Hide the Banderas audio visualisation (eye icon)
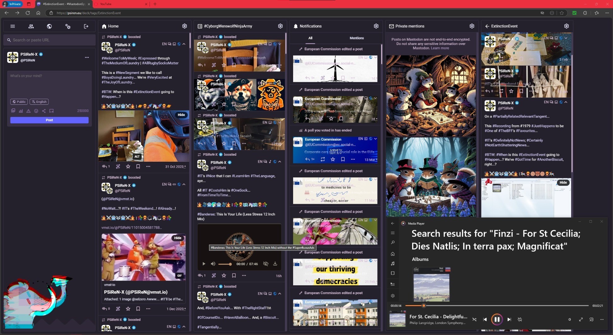The image size is (613, 335). (x=266, y=264)
